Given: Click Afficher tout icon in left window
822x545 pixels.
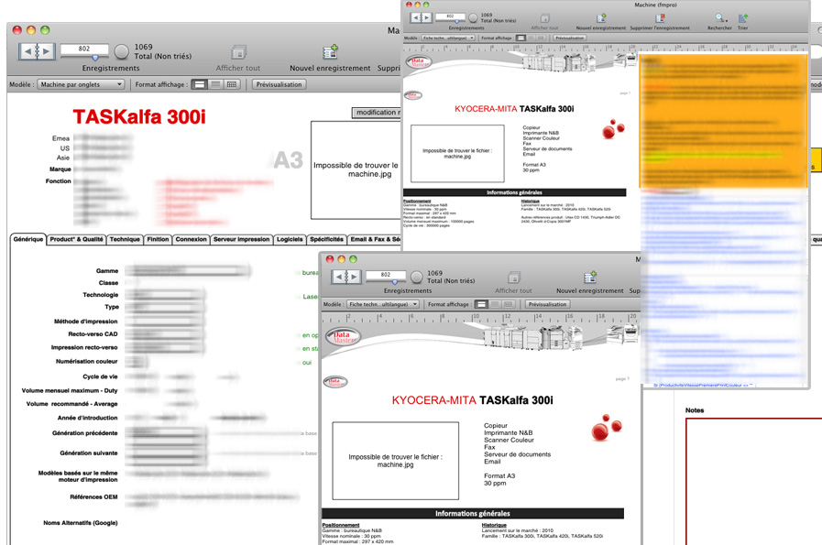Looking at the screenshot, I should tap(238, 52).
